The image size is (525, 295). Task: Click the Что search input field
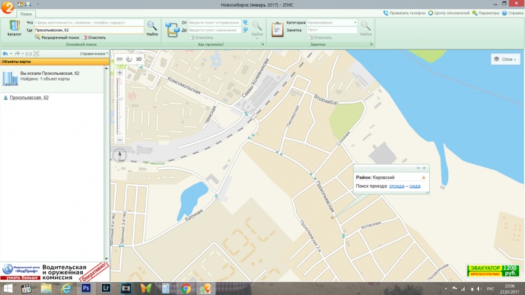pos(89,22)
